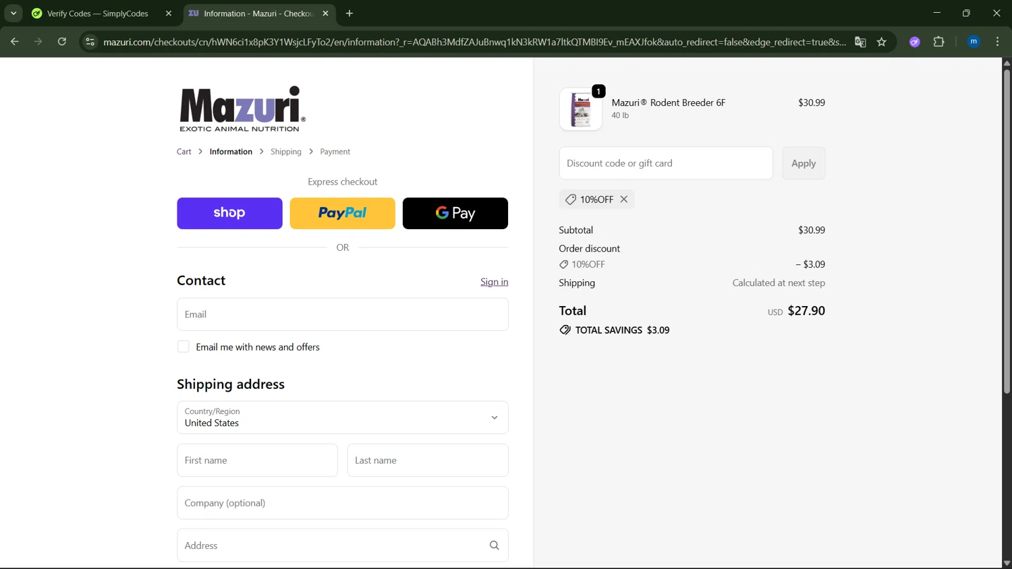Image resolution: width=1012 pixels, height=569 pixels.
Task: Select the Shipping breadcrumb step
Action: tap(286, 152)
